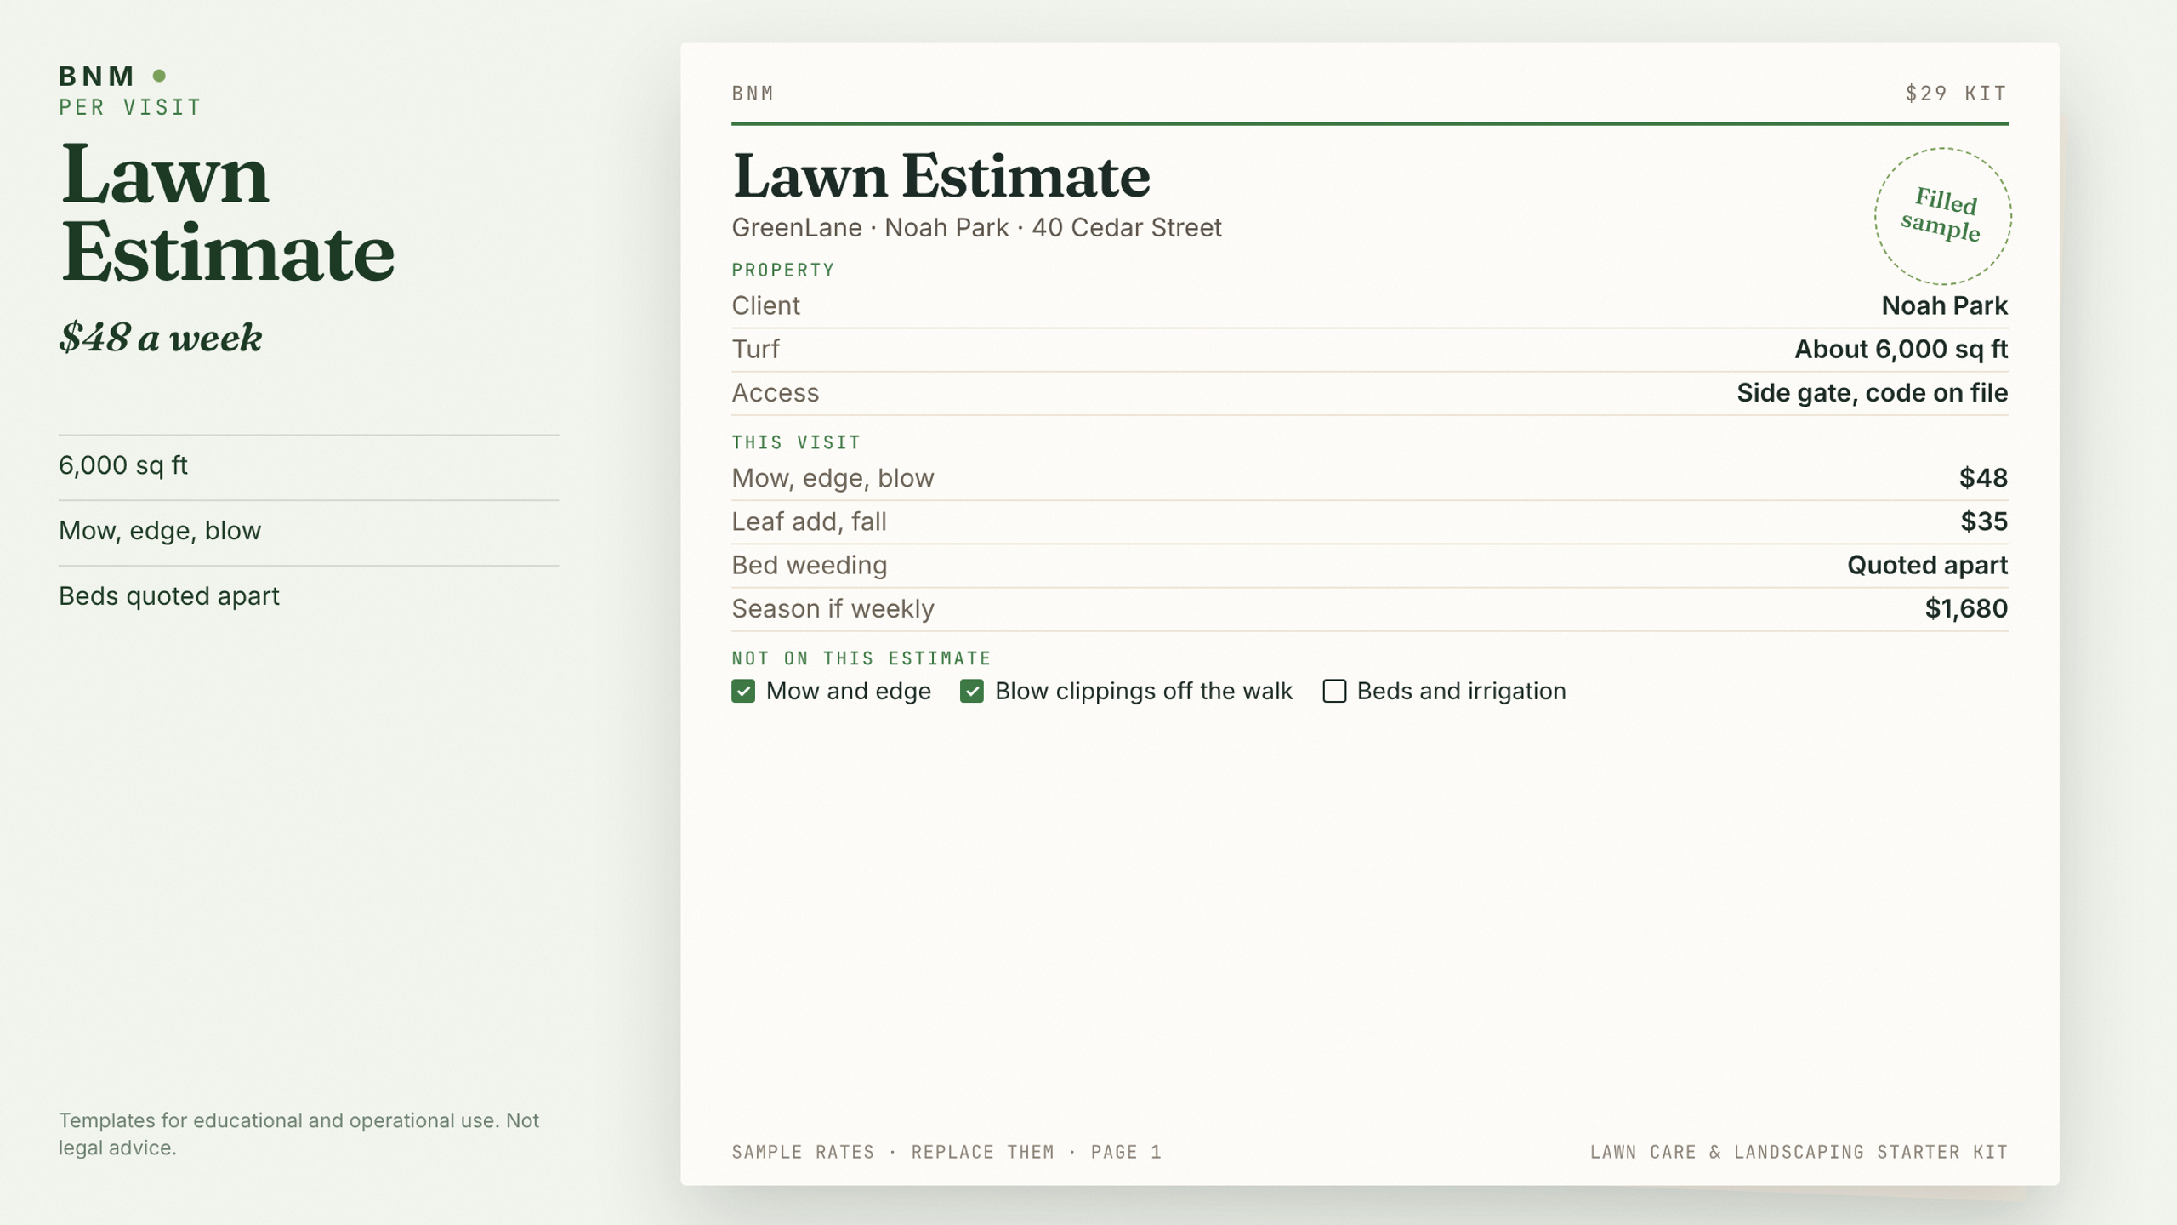Viewport: 2177px width, 1225px height.
Task: Select the Leaf add, fall label
Action: (809, 521)
